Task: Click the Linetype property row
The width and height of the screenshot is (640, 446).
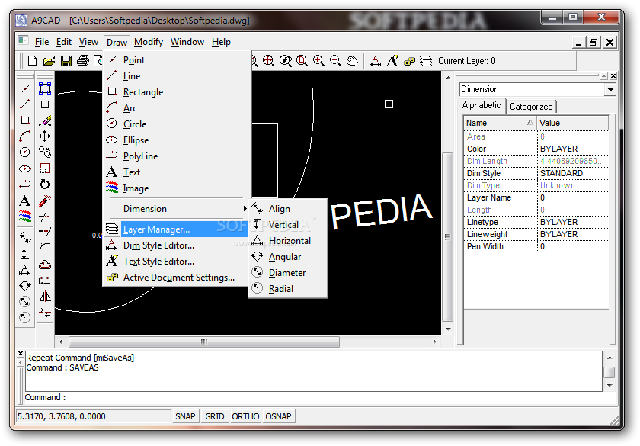Action: pos(536,222)
